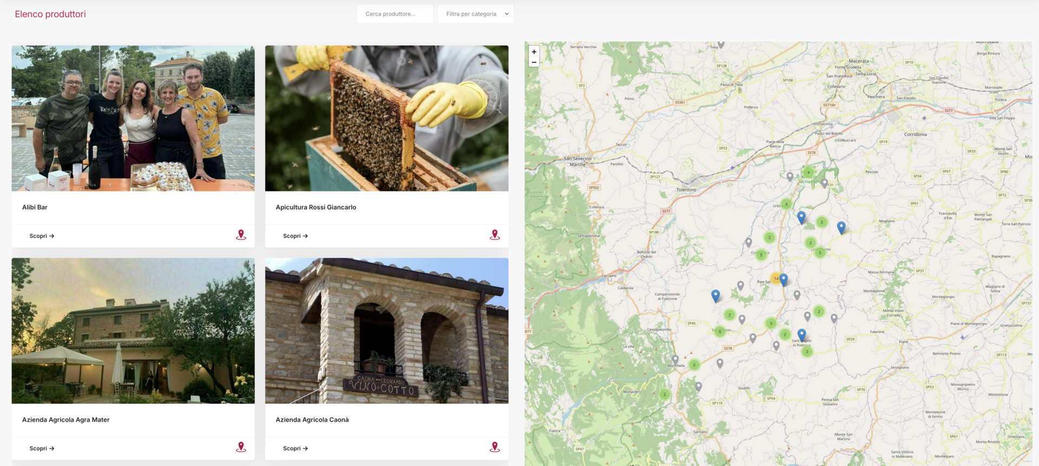The width and height of the screenshot is (1039, 466).
Task: Click location pin on Azienda Agricola Caonà card
Action: (495, 448)
